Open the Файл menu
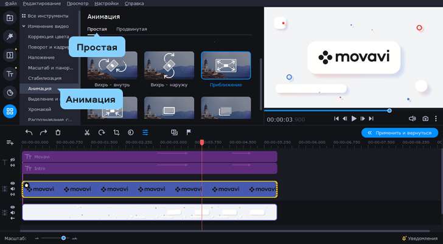Screen dimensions: 443x244 coord(11,4)
